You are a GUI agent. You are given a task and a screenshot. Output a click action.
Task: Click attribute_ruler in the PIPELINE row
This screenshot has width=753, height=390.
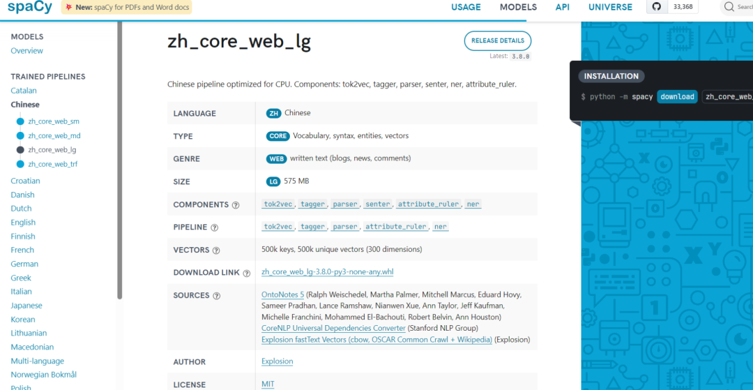click(396, 227)
